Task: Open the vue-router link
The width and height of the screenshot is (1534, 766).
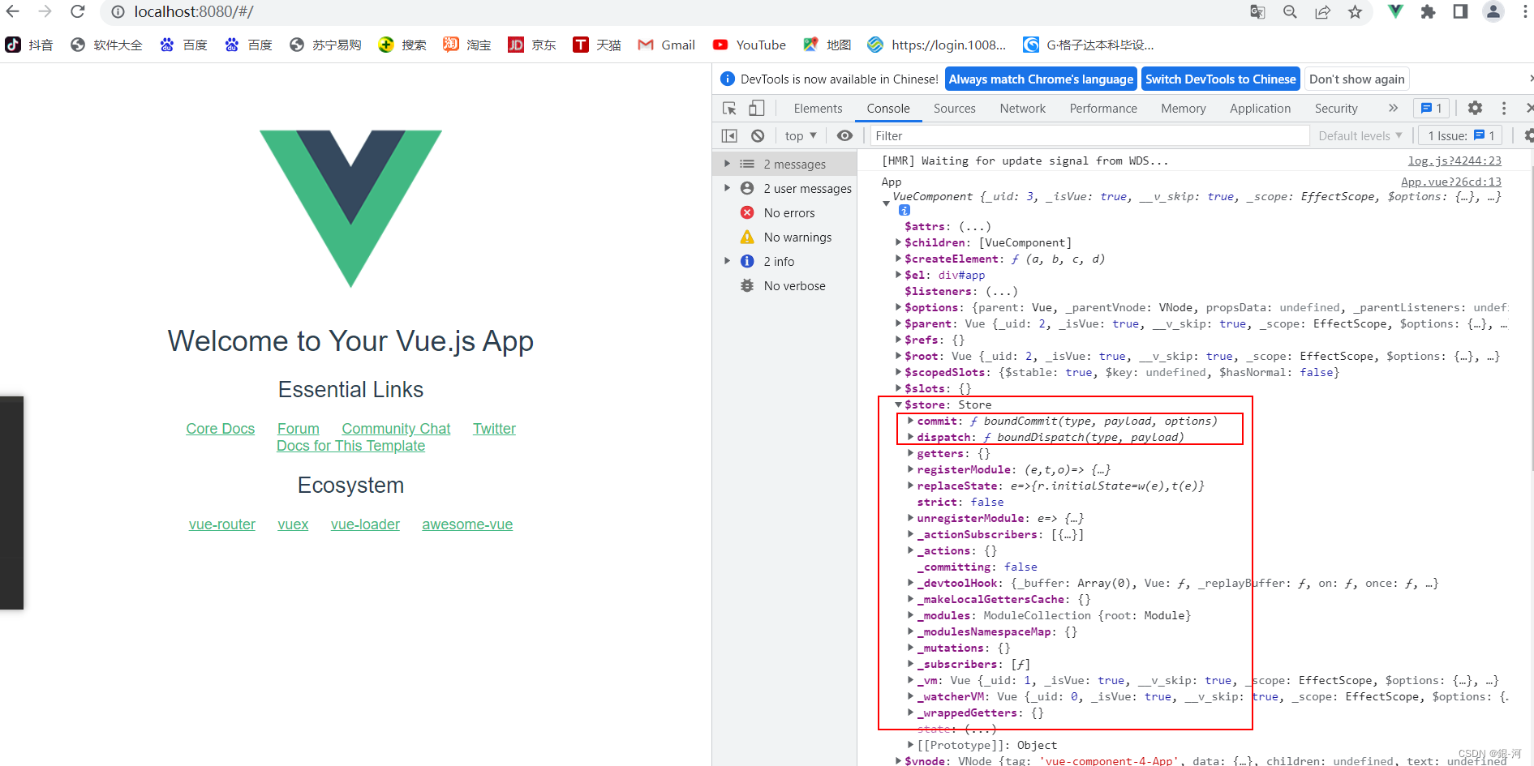Action: pyautogui.click(x=222, y=524)
